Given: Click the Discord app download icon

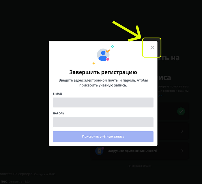Looking at the screenshot, I should [x=99, y=151].
